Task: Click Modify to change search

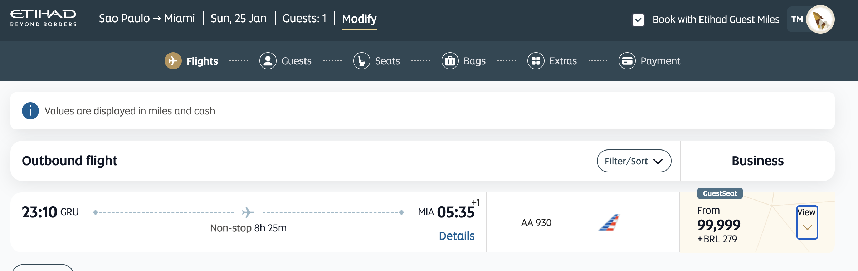Action: coord(359,19)
